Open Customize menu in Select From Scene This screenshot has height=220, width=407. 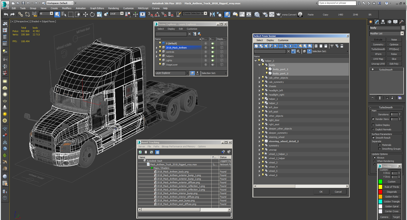tap(283, 40)
